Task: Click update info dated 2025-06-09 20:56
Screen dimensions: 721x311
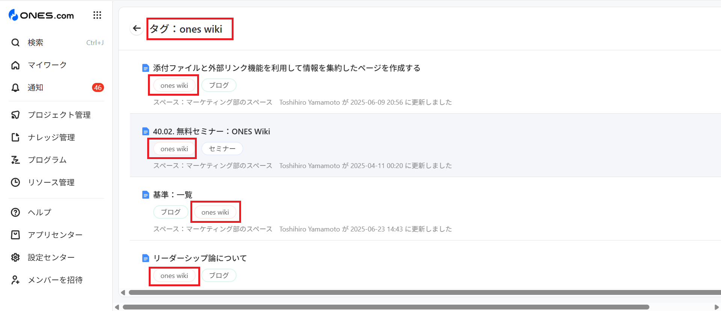Action: point(365,102)
